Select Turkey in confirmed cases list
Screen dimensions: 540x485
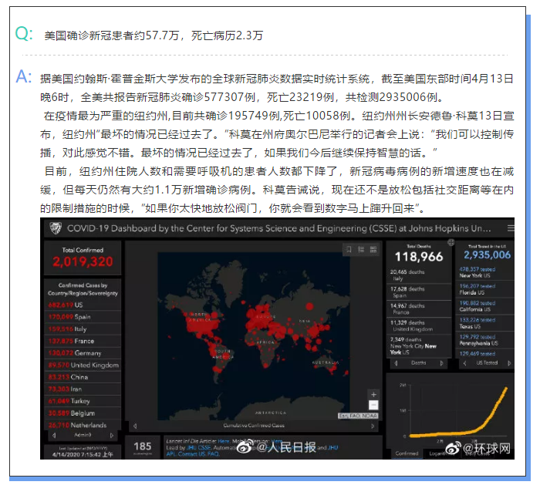tap(83, 402)
